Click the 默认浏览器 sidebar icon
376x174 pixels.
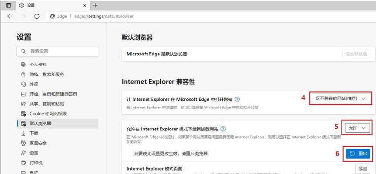pyautogui.click(x=23, y=124)
